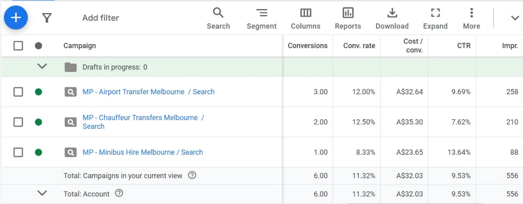Open the filter funnel icon
Viewport: 523px width, 204px height.
coord(47,18)
